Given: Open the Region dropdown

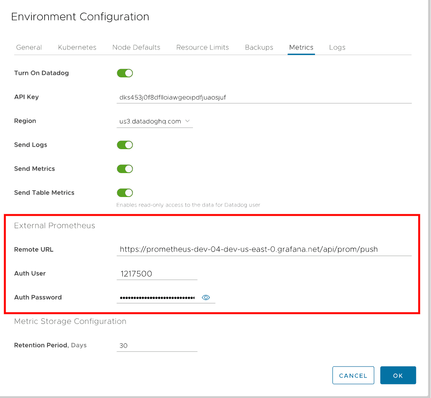Looking at the screenshot, I should tap(155, 121).
